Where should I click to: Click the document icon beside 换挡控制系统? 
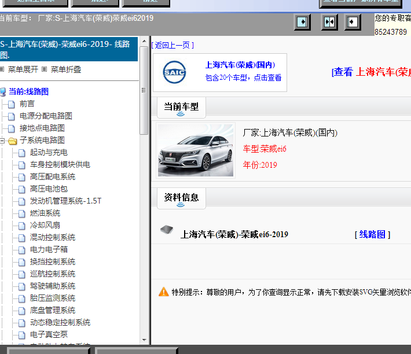(x=22, y=262)
